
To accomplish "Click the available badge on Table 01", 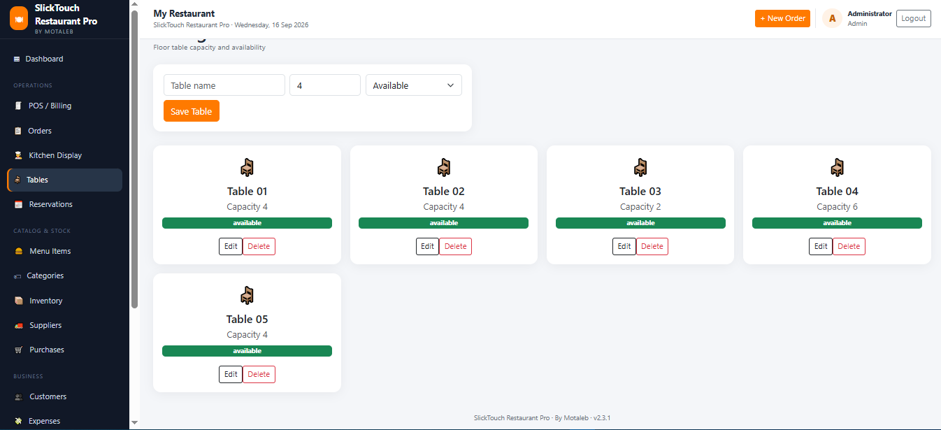I will pyautogui.click(x=247, y=223).
